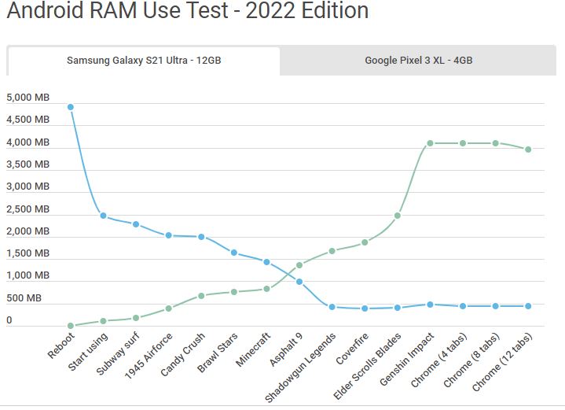The width and height of the screenshot is (565, 410).
Task: Select green data point for Brawl Stars
Action: (x=234, y=292)
